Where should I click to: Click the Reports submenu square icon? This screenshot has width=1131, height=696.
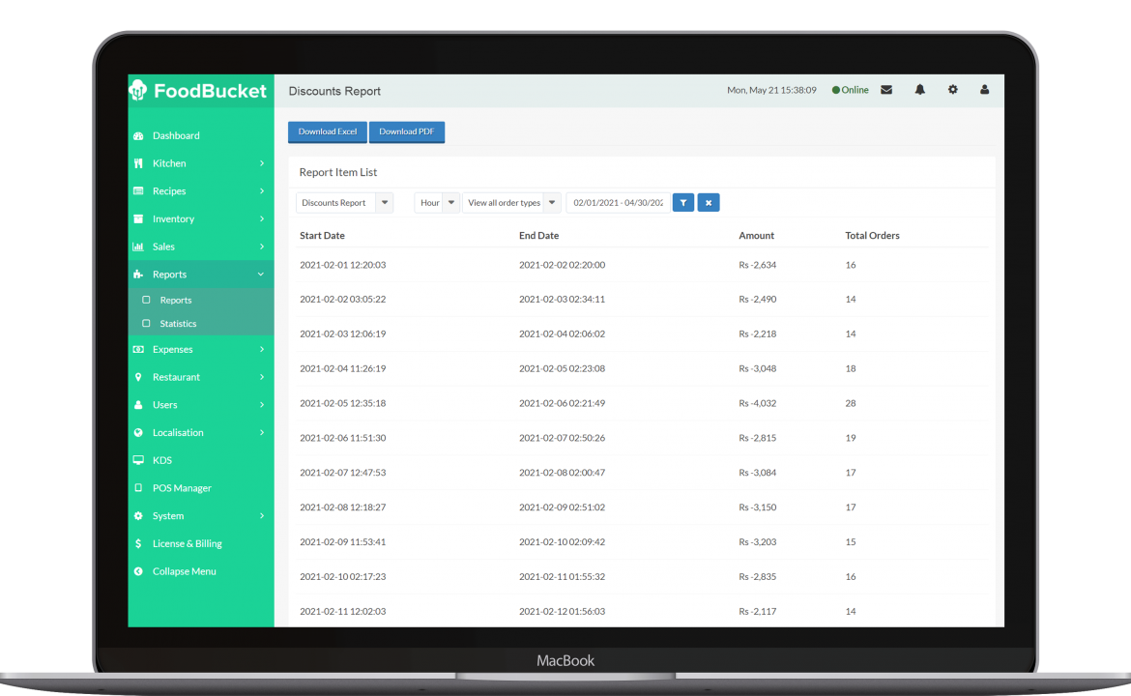tap(146, 300)
